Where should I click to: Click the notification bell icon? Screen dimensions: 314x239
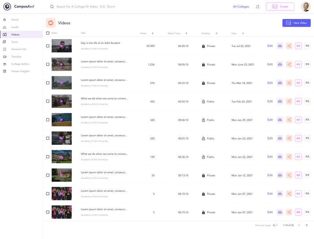257,7
